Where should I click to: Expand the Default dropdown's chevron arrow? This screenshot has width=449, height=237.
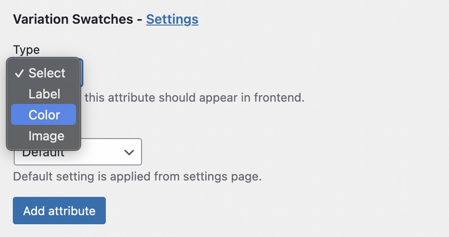click(x=129, y=152)
